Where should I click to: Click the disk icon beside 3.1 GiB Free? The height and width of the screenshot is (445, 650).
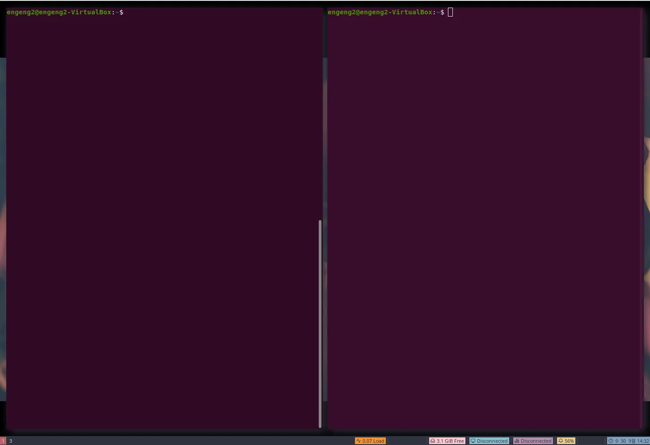[x=433, y=441]
